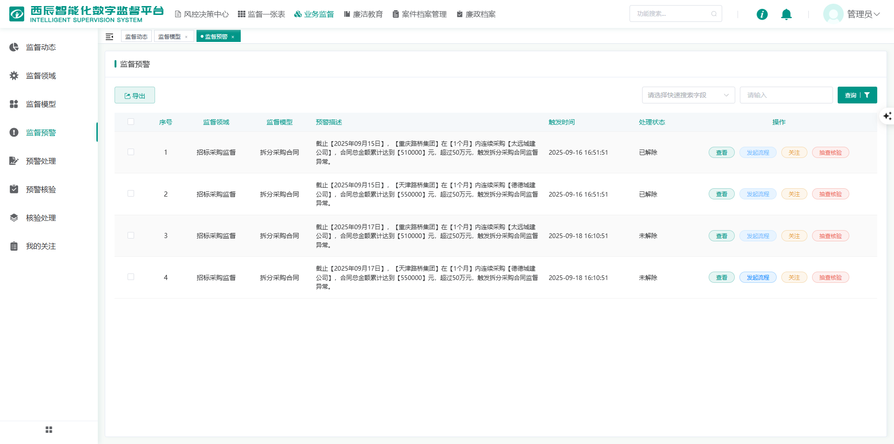The width and height of the screenshot is (894, 444).
Task: Close the 监督模型 tab
Action: point(186,37)
